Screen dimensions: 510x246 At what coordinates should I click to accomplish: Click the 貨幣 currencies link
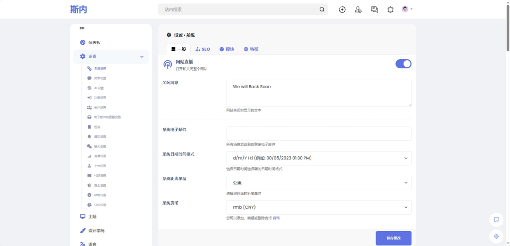point(276,218)
